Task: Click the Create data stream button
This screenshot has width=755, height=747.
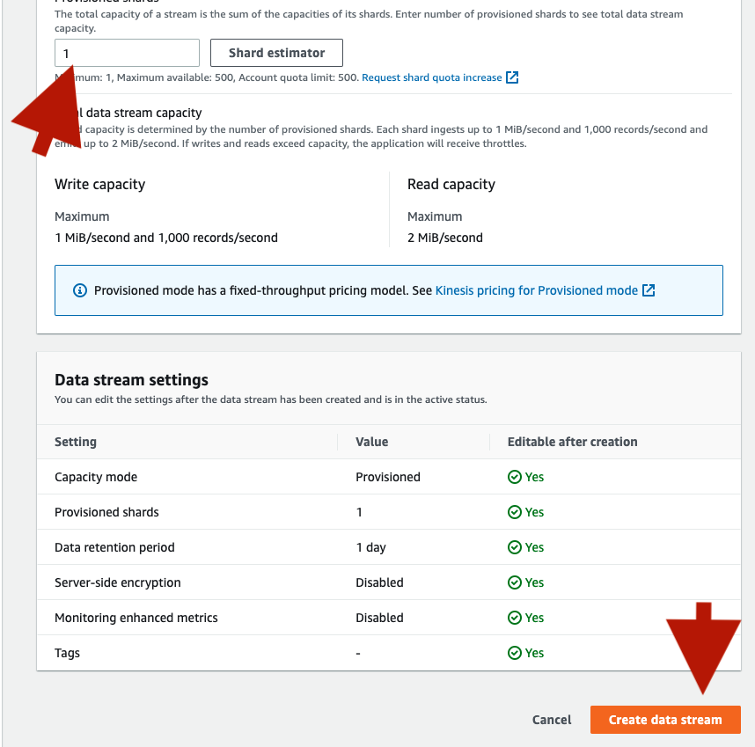Action: pos(665,720)
